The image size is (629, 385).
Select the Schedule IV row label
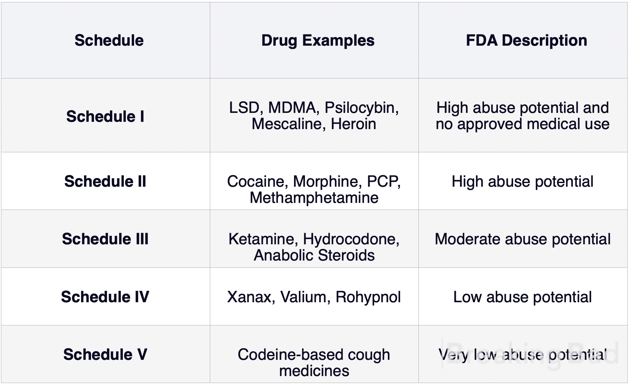point(105,297)
